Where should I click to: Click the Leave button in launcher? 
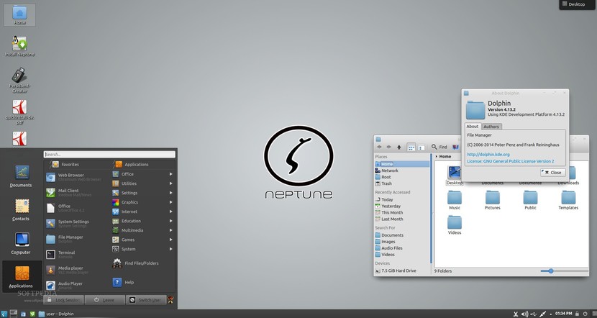tap(105, 300)
